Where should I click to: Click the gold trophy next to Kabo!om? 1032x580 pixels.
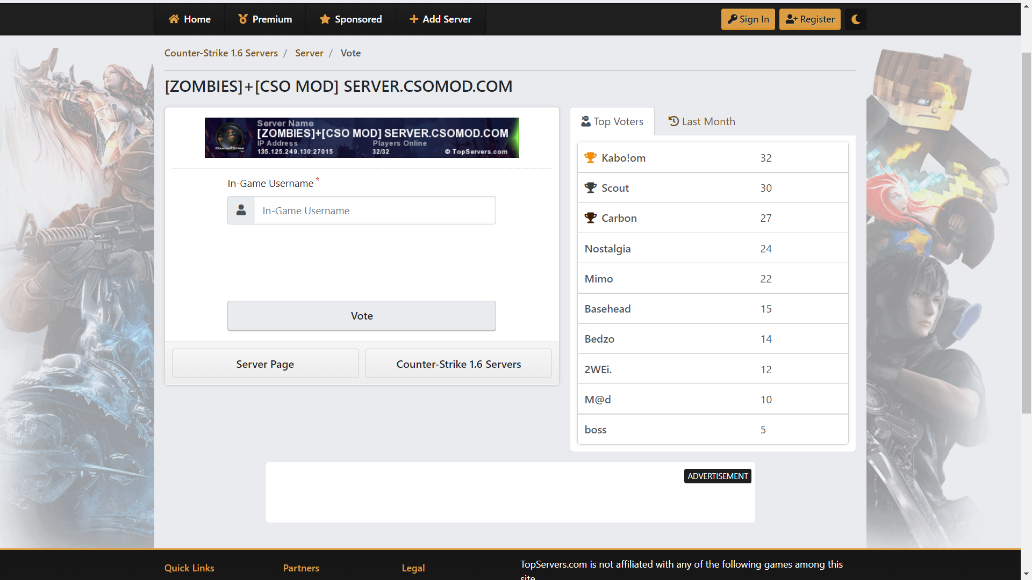(590, 157)
